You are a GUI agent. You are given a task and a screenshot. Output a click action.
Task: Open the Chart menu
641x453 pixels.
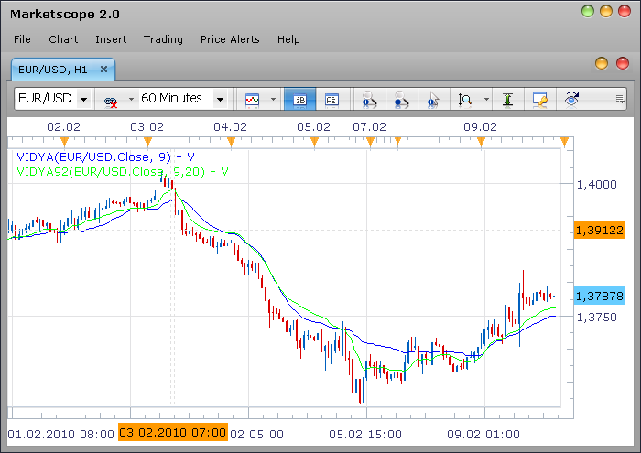click(x=63, y=39)
